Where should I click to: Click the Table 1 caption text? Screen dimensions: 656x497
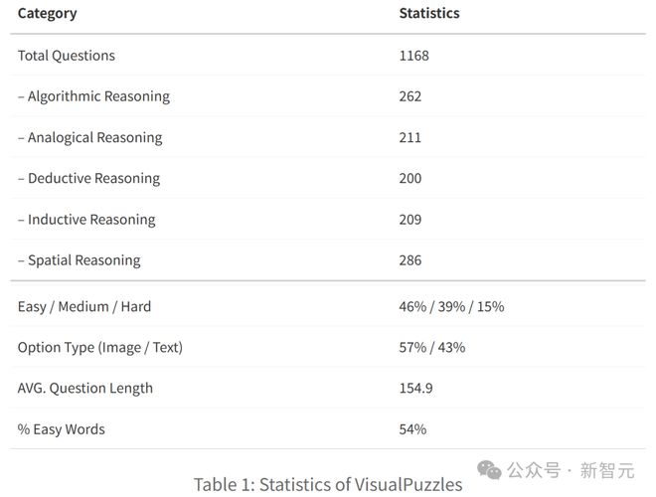click(328, 484)
